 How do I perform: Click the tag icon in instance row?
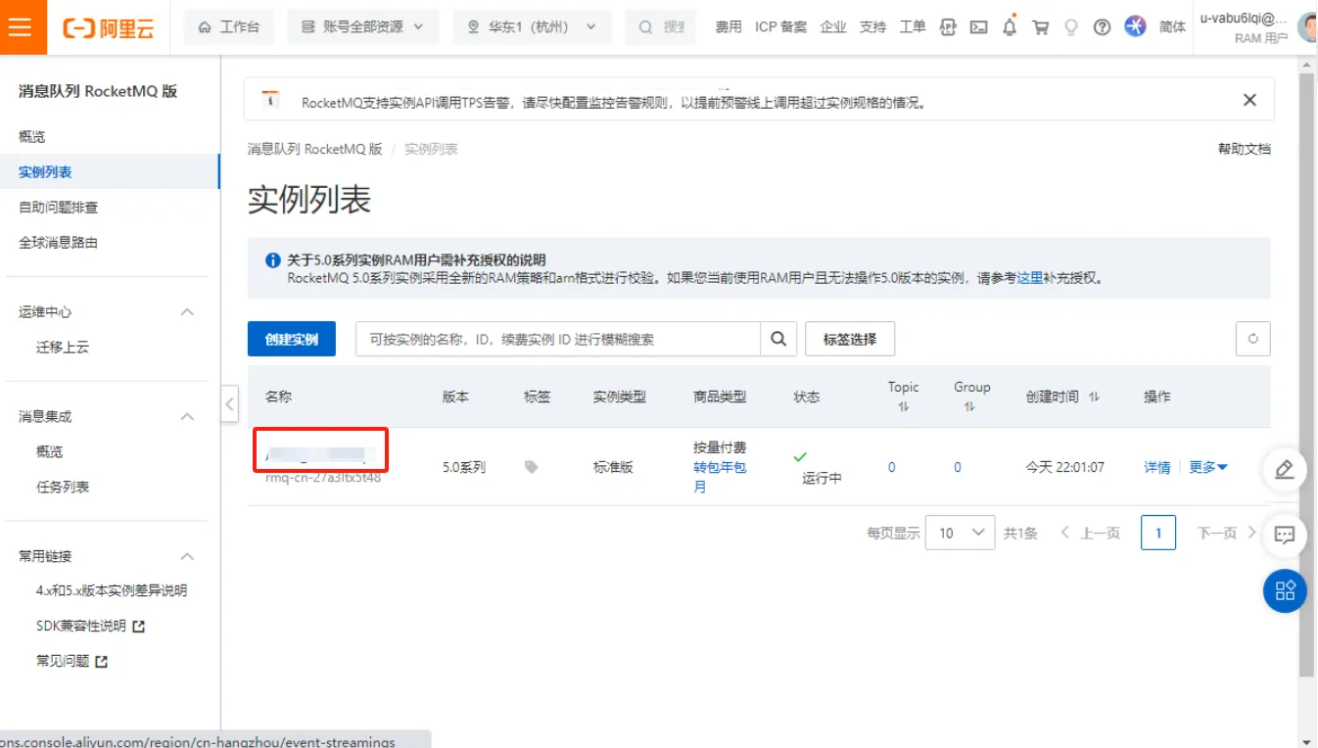pyautogui.click(x=532, y=468)
